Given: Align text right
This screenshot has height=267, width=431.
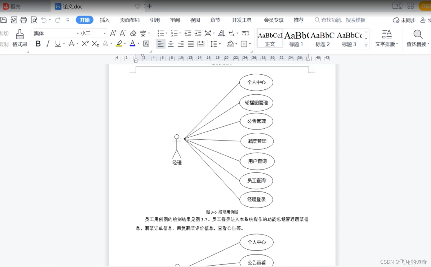Looking at the screenshot, I should (x=181, y=44).
